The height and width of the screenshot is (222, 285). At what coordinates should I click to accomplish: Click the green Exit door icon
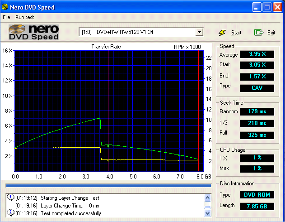click(x=258, y=33)
